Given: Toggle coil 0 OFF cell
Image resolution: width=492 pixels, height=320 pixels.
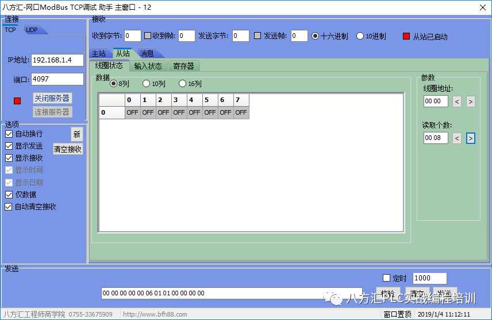Looking at the screenshot, I should pos(133,112).
